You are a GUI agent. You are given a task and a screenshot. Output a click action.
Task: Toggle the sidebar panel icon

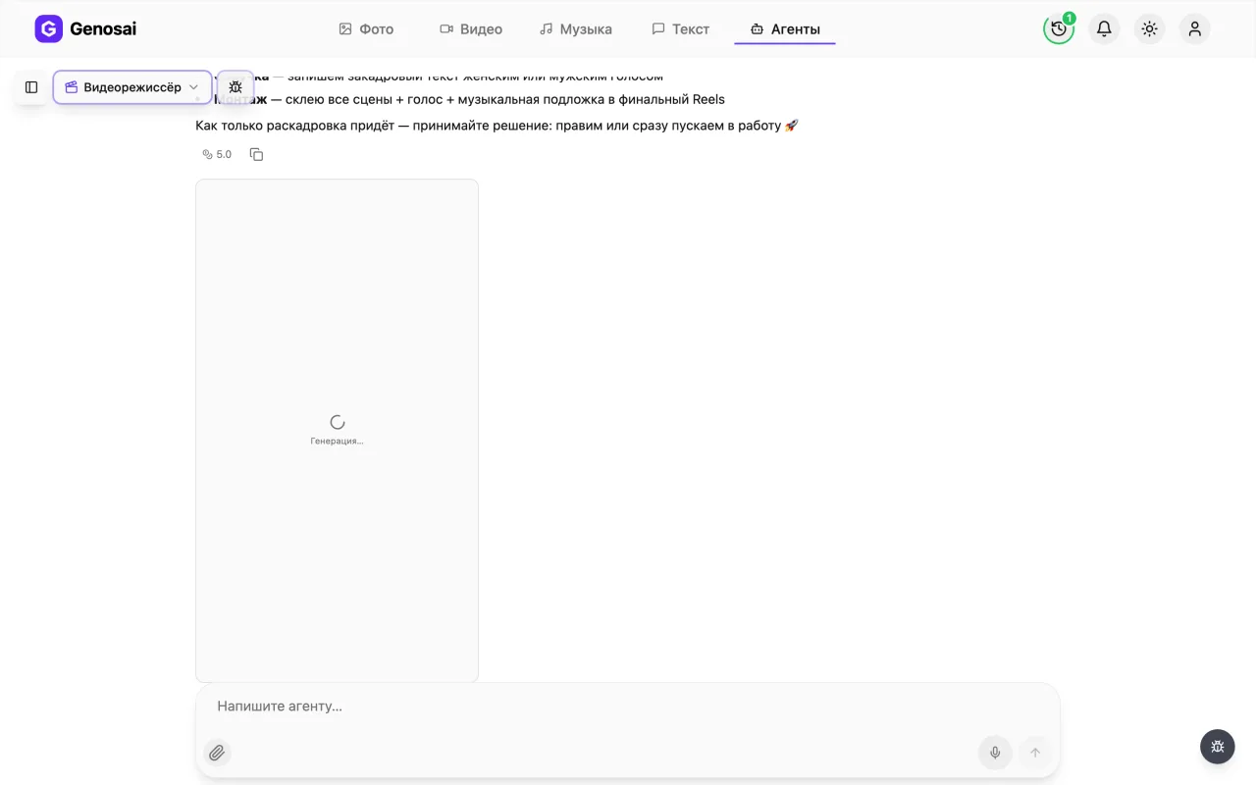click(31, 87)
